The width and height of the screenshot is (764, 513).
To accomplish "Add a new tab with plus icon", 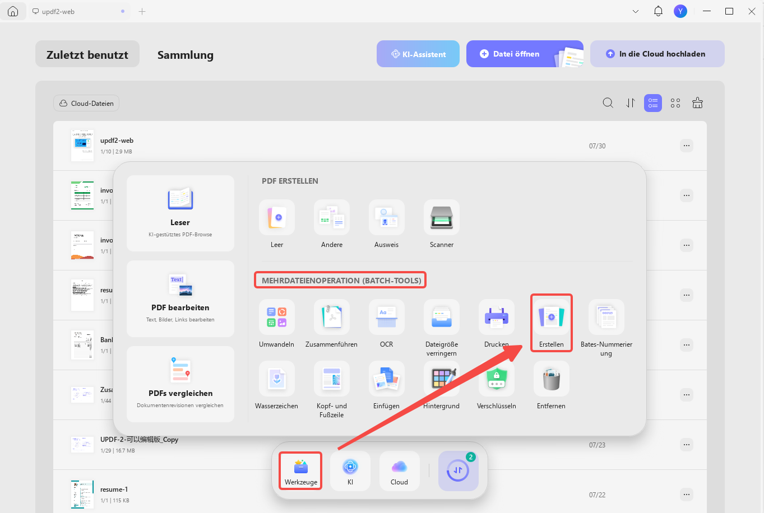I will 142,11.
